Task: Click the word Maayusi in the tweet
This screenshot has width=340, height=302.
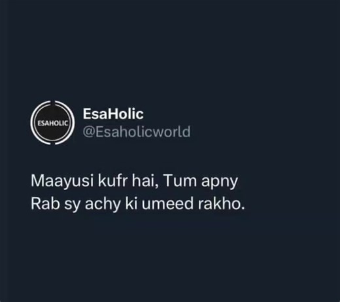Action: point(62,181)
